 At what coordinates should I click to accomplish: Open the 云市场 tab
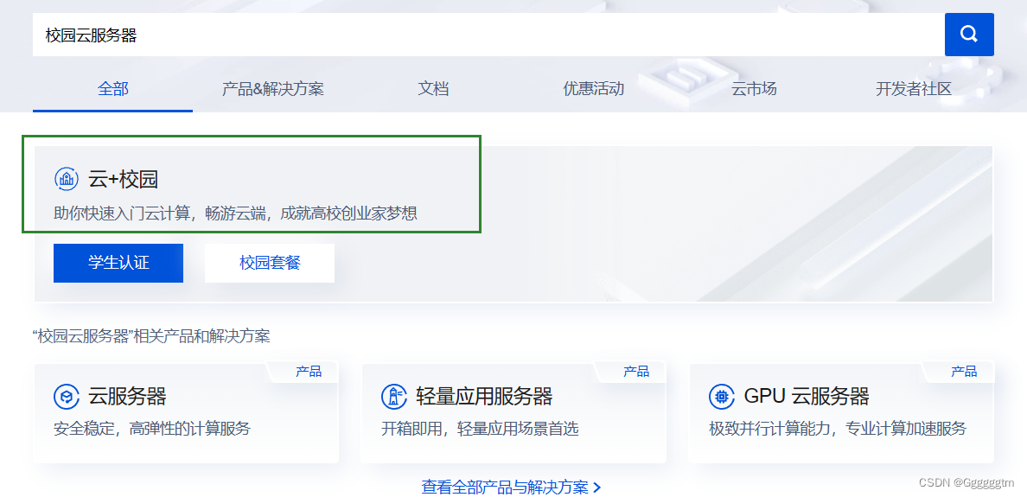754,89
